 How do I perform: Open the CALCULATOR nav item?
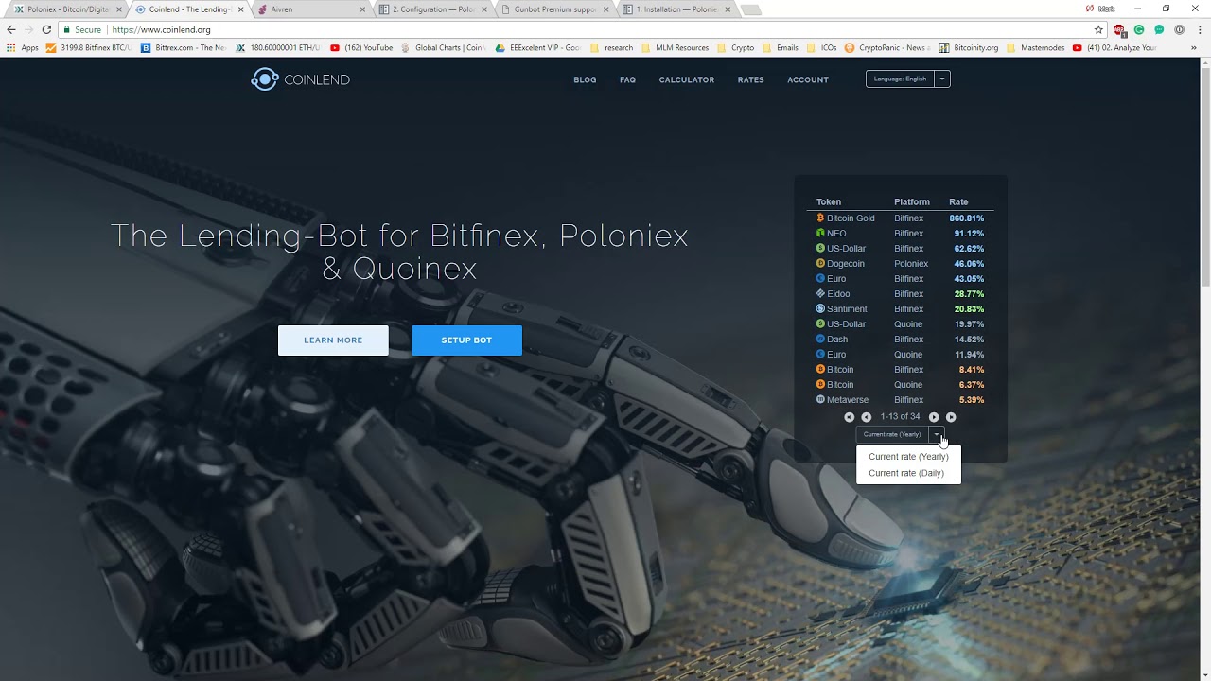[x=687, y=79]
